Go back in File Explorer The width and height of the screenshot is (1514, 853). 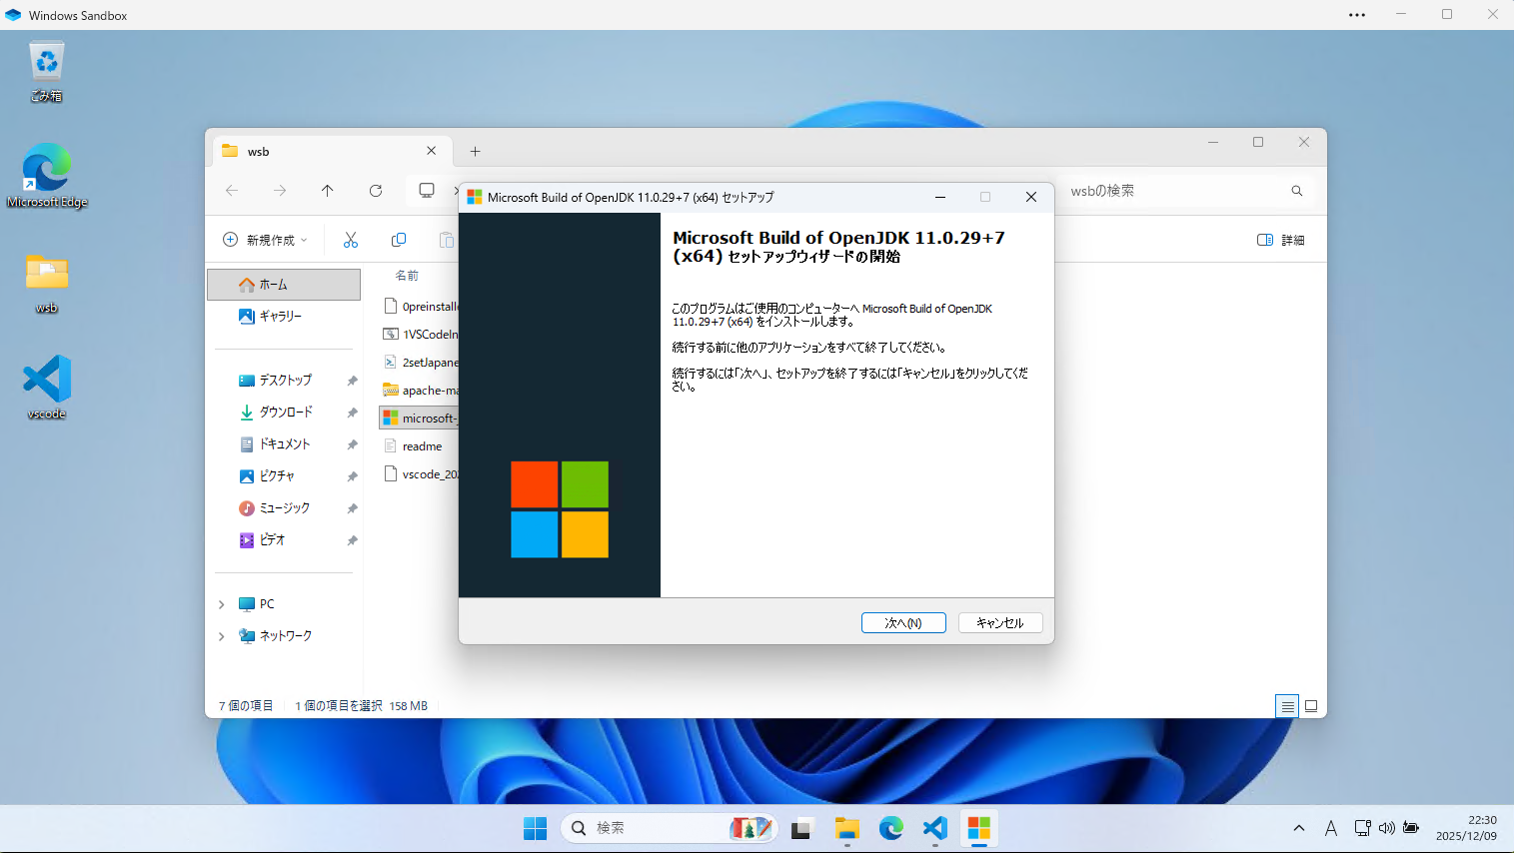pyautogui.click(x=232, y=191)
